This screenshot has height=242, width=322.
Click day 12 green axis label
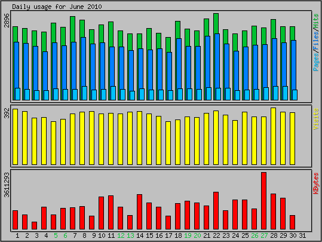coord(121,235)
